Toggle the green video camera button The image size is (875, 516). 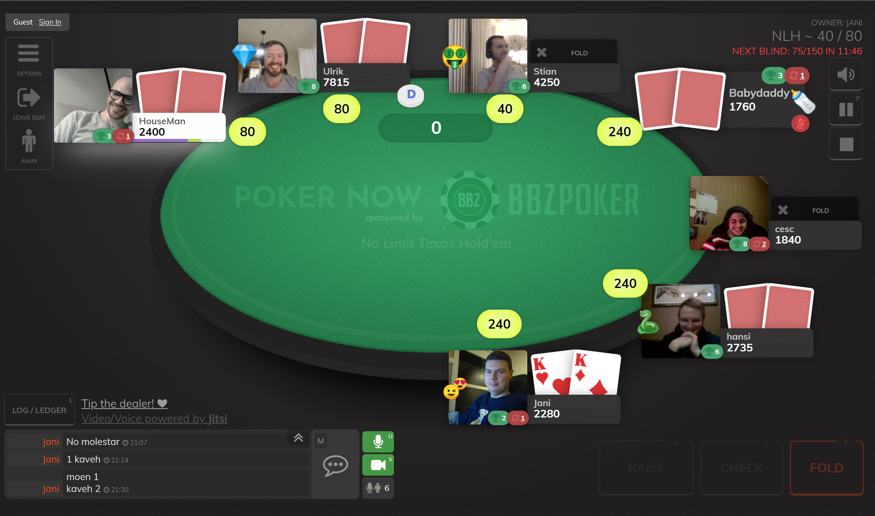(378, 465)
